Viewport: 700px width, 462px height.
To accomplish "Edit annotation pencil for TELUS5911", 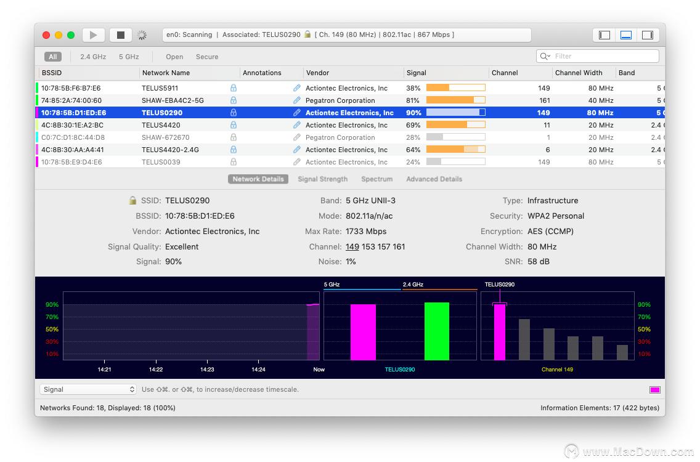I will (x=297, y=88).
